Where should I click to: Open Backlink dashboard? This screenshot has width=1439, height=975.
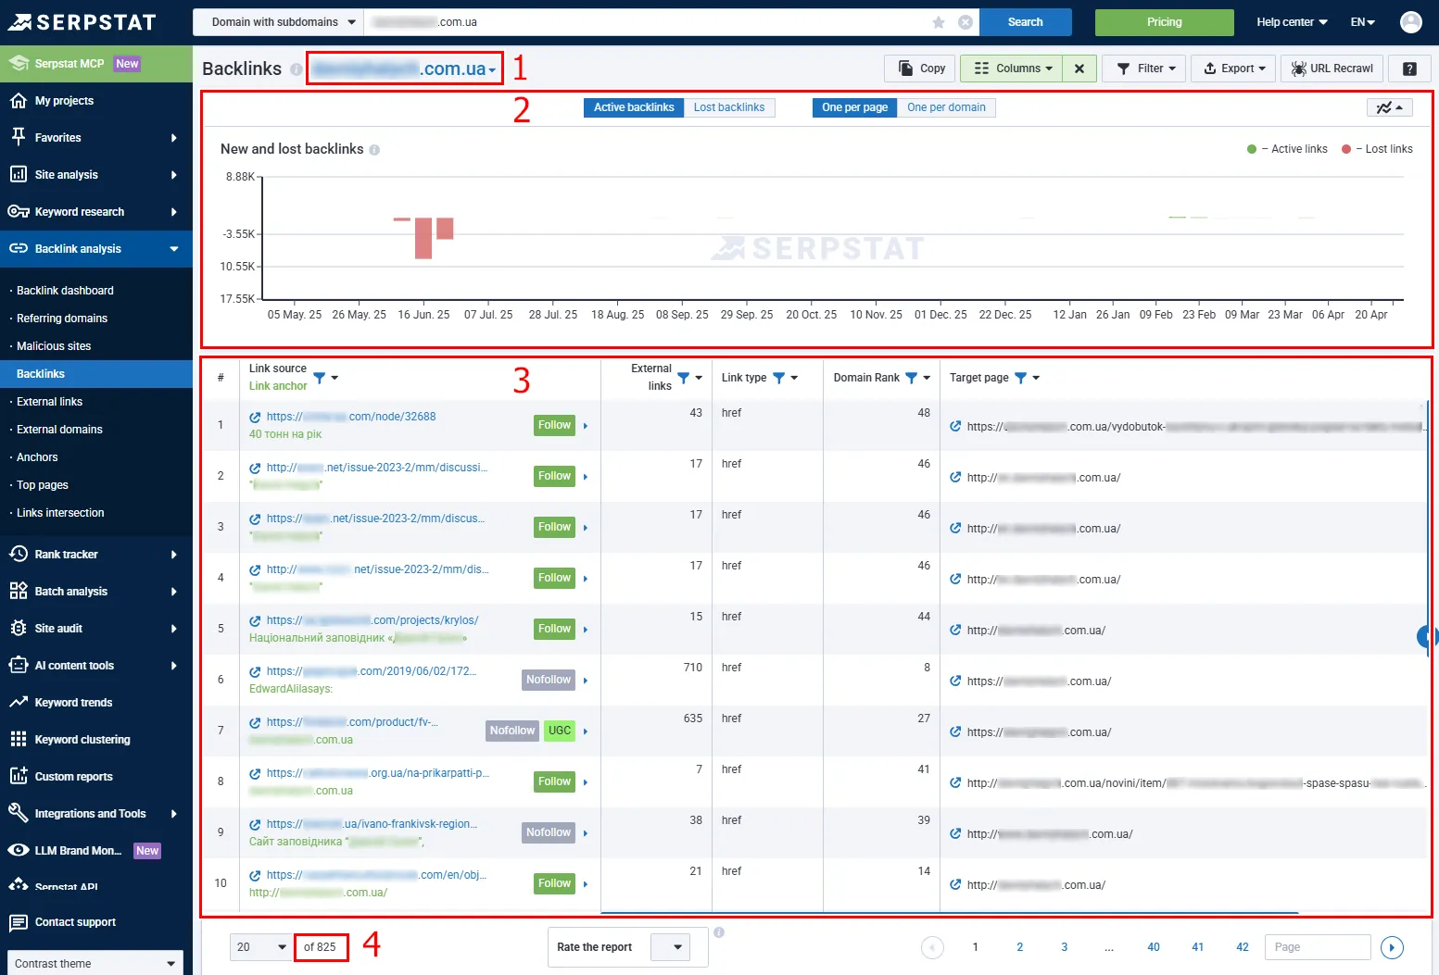pos(65,291)
